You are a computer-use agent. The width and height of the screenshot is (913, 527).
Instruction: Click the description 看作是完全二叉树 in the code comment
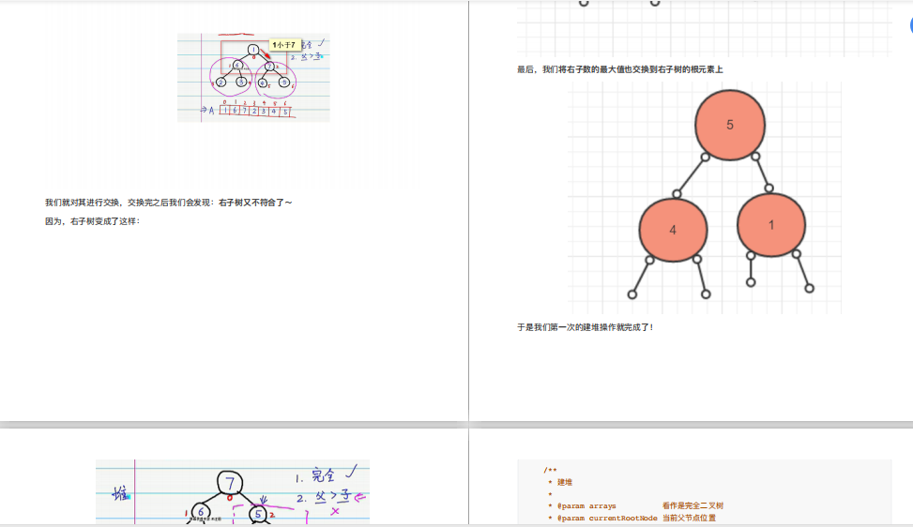[x=692, y=506]
